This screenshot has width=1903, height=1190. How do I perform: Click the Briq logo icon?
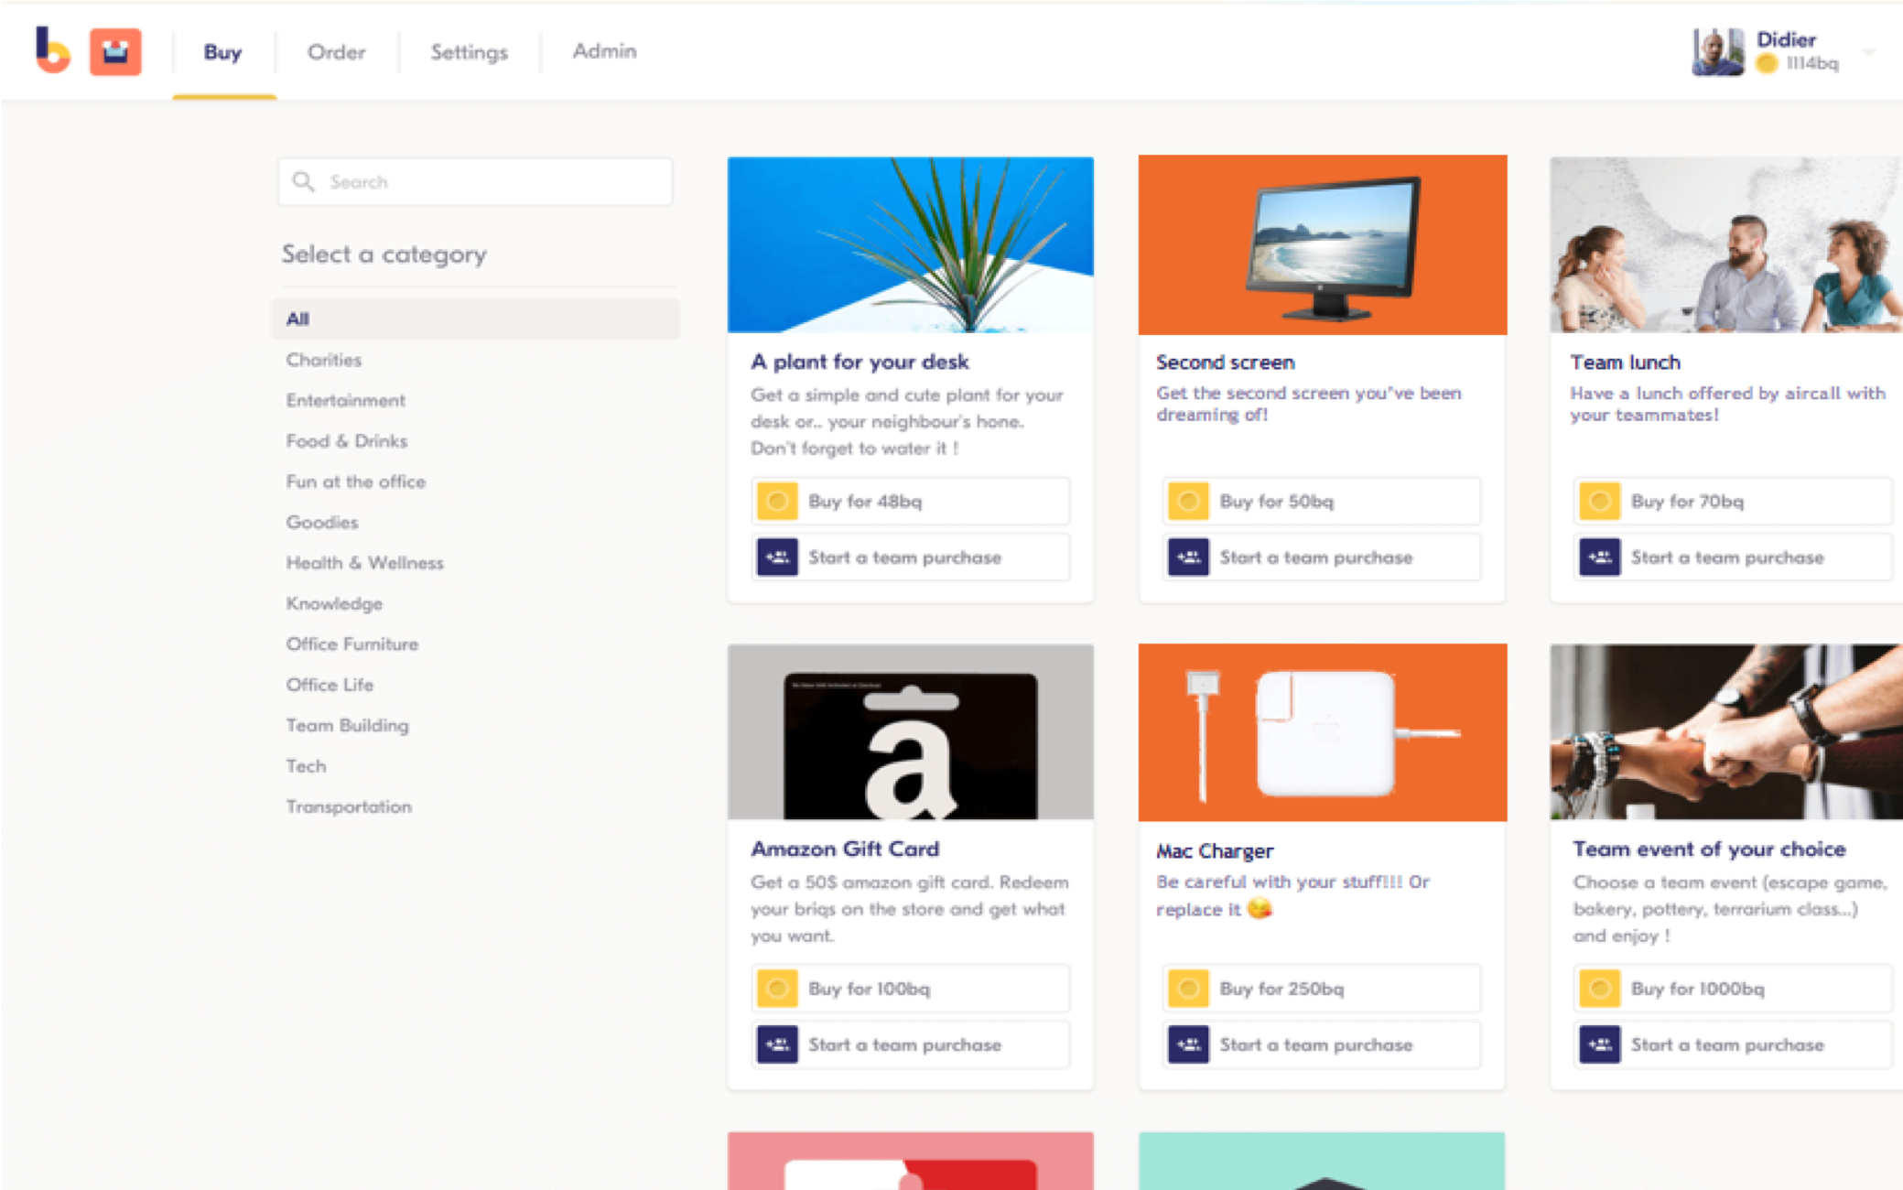pos(52,50)
